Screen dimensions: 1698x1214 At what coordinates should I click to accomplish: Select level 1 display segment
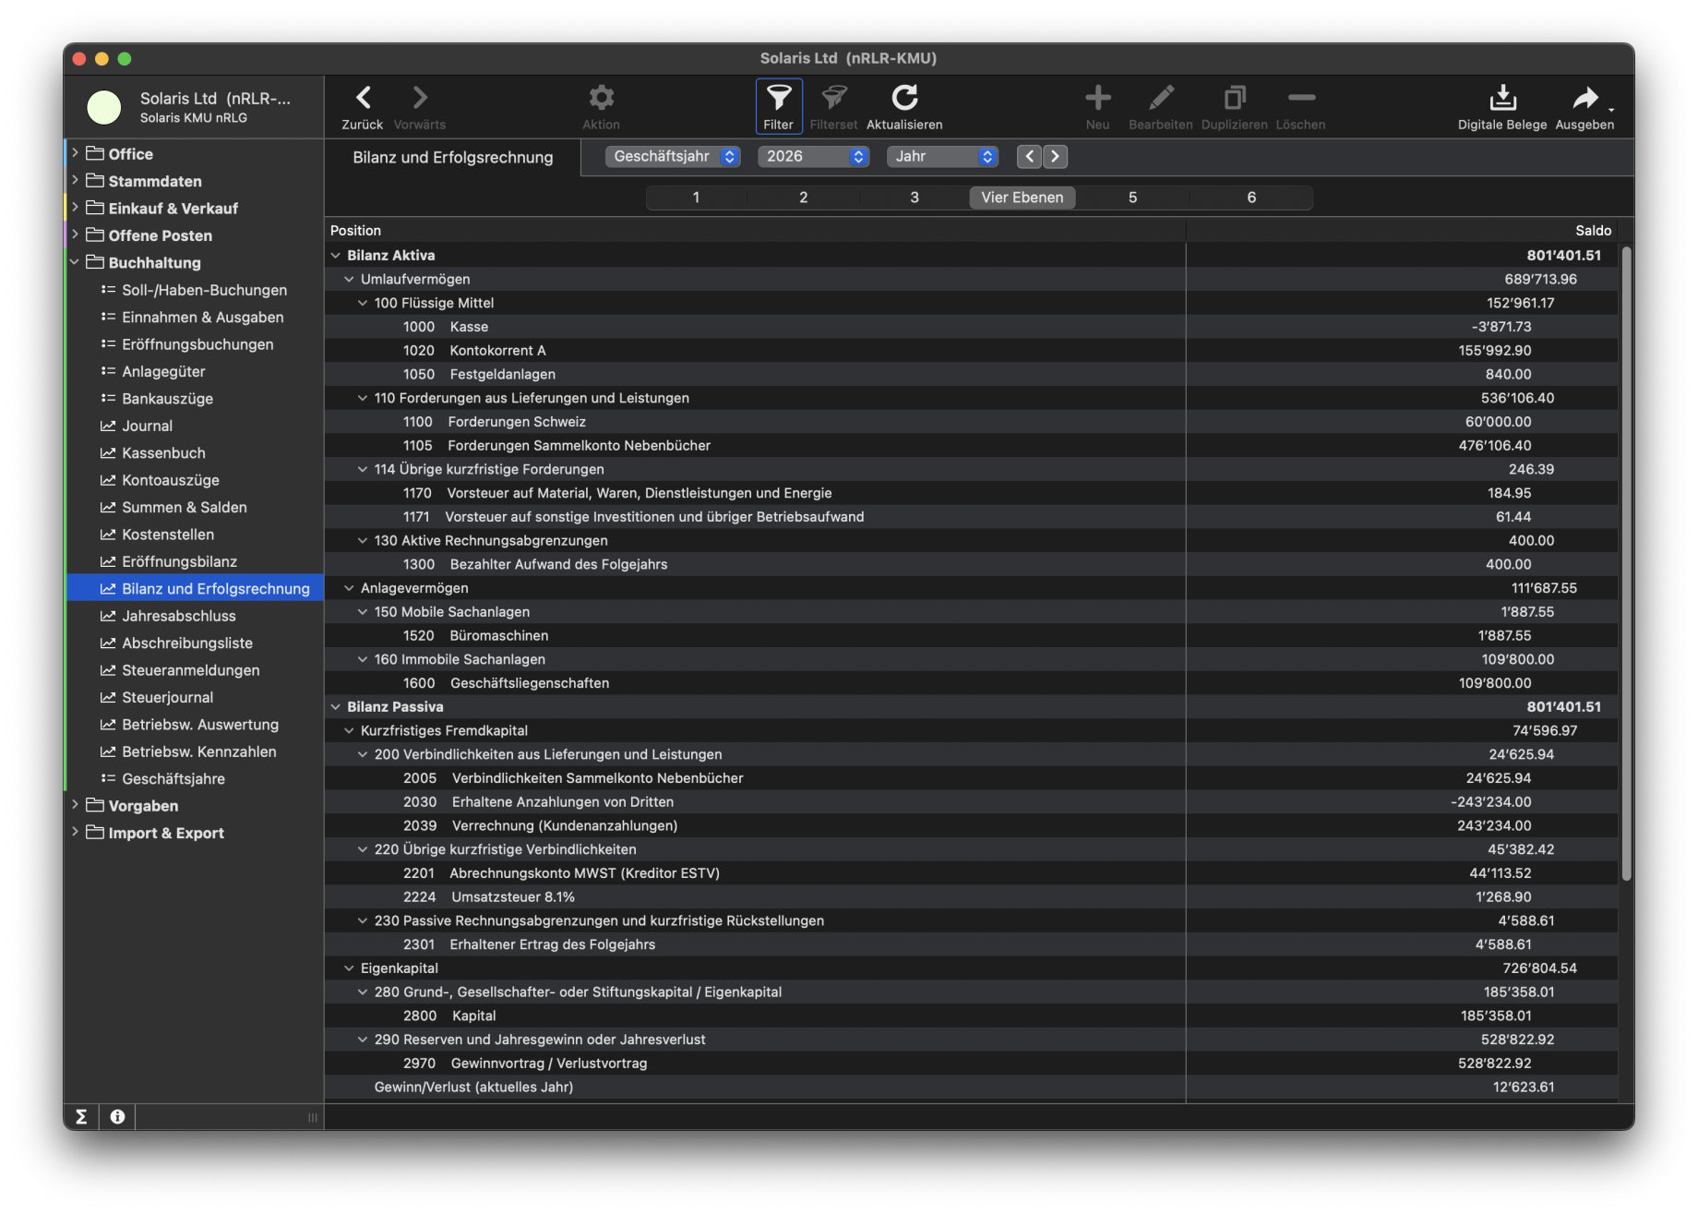coord(696,198)
